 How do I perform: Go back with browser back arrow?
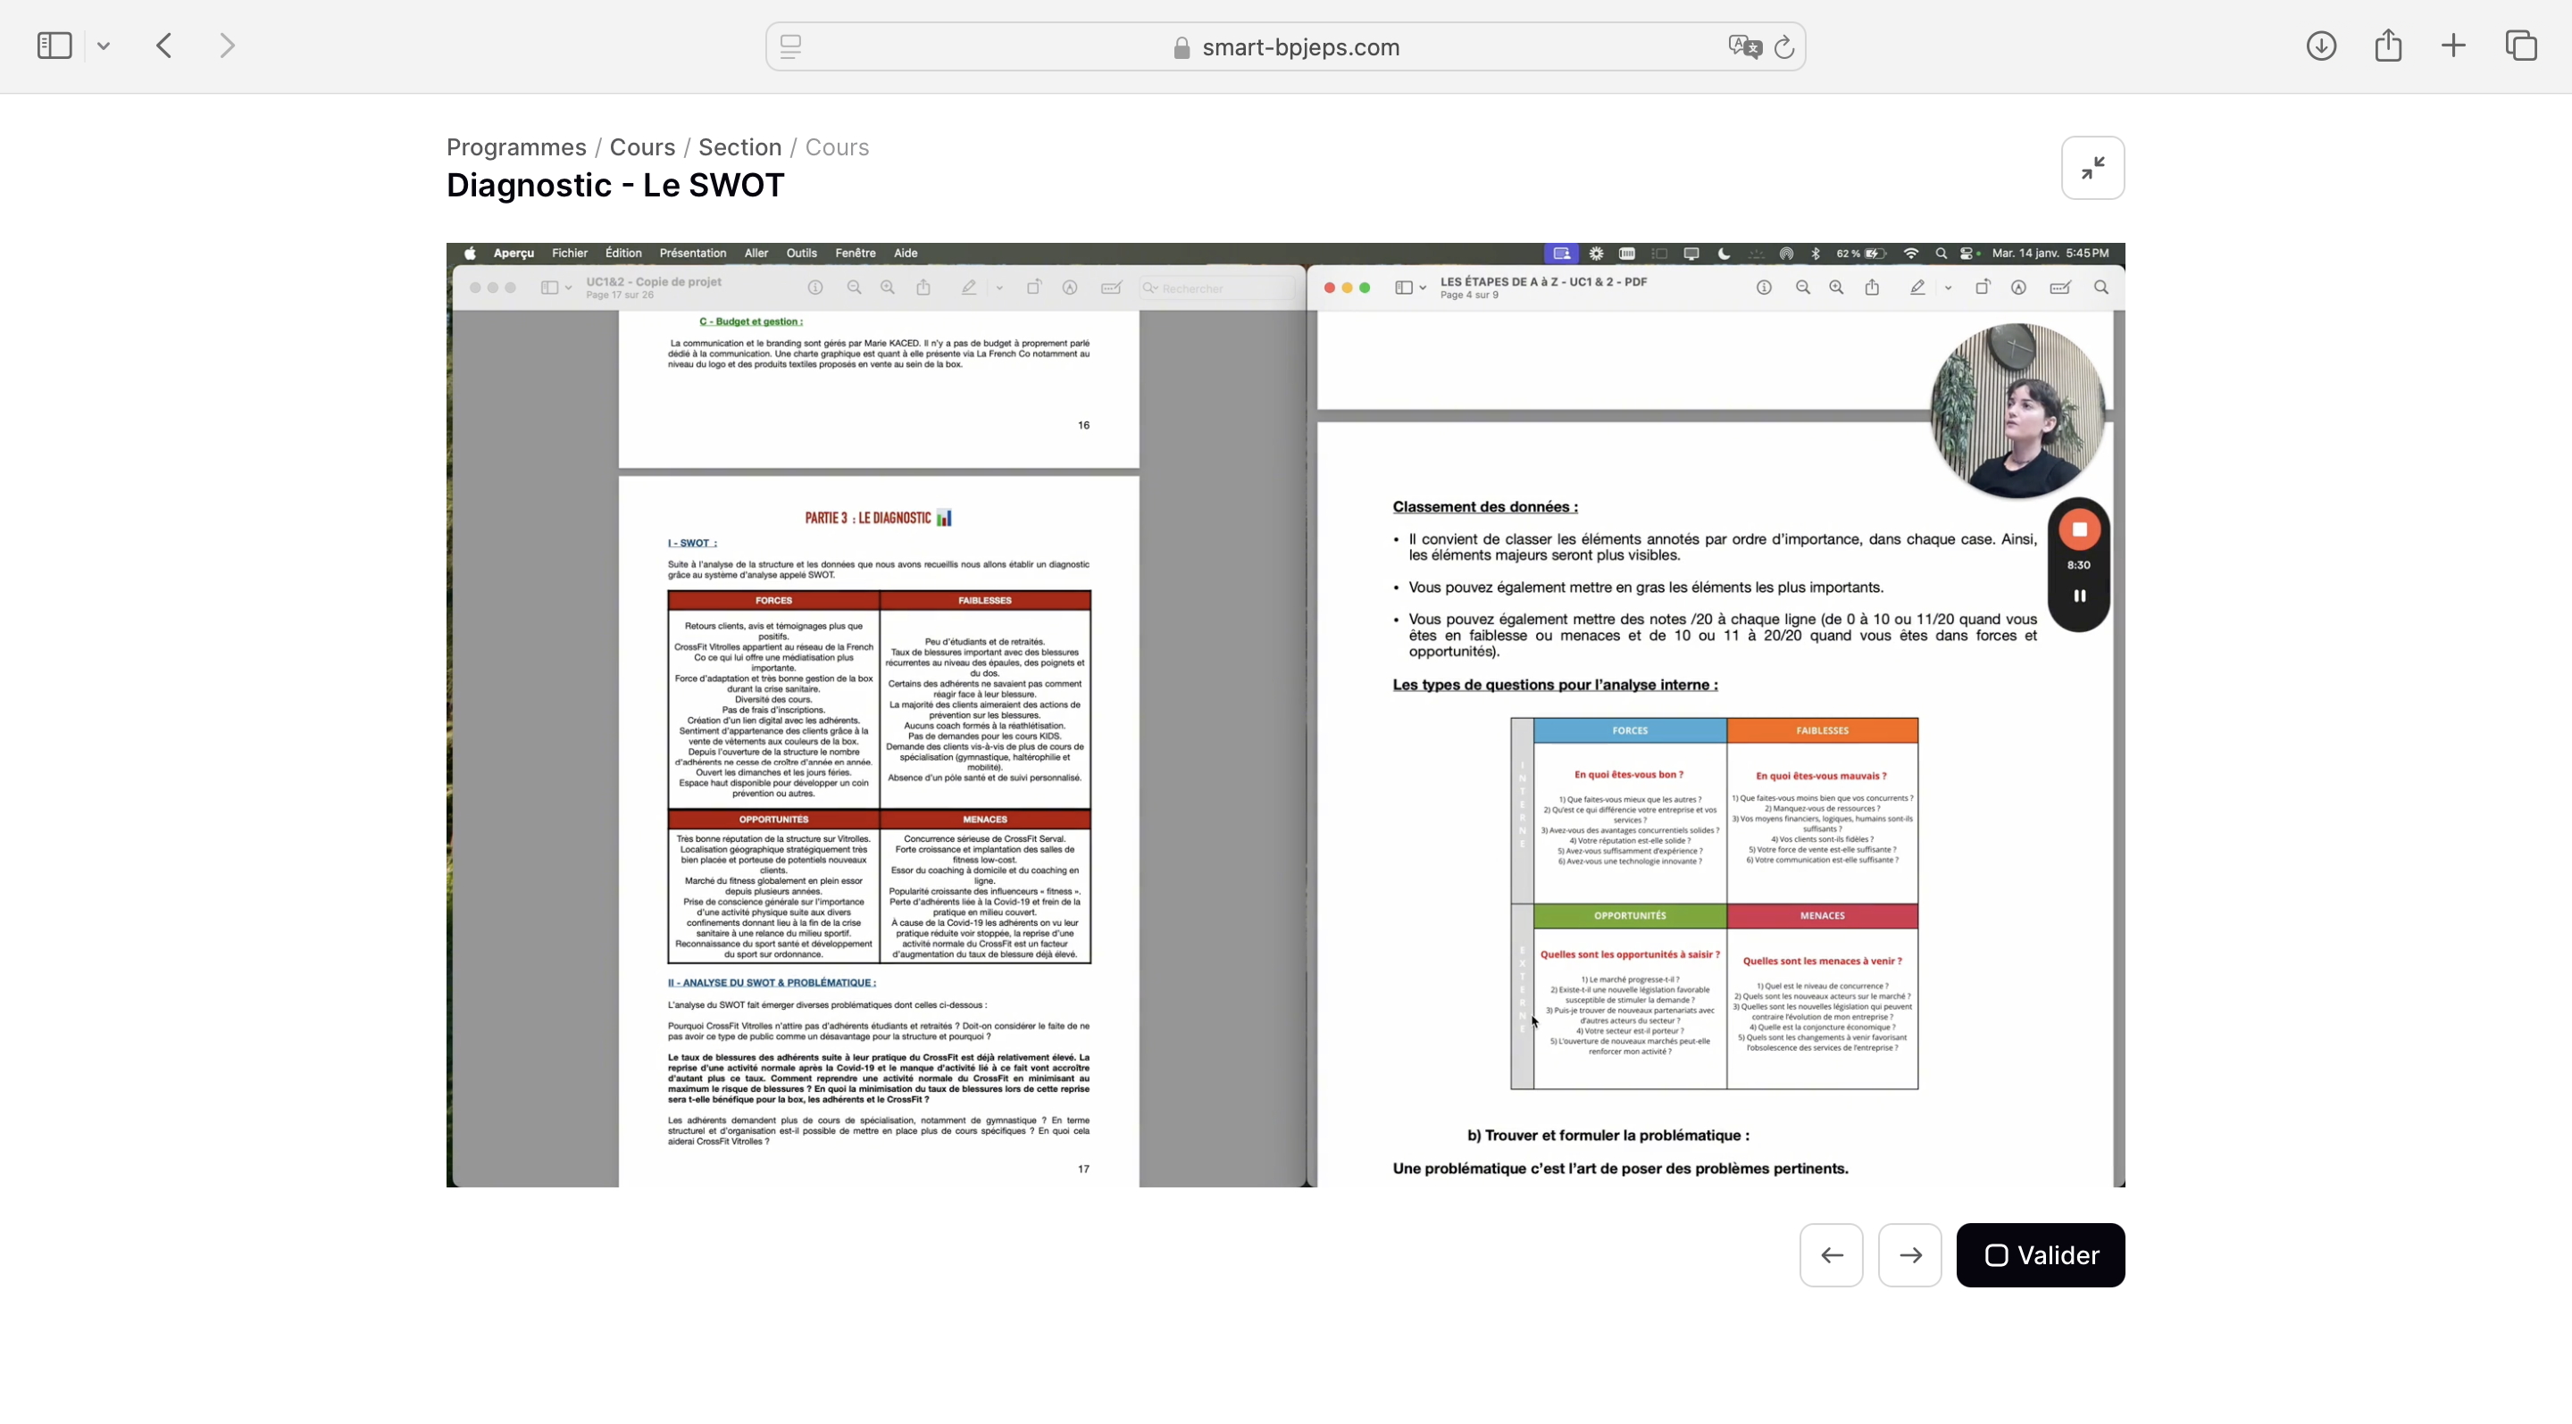(164, 46)
